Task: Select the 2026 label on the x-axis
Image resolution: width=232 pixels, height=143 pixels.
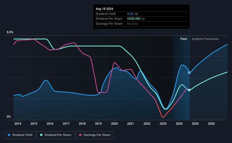Action: (211, 124)
